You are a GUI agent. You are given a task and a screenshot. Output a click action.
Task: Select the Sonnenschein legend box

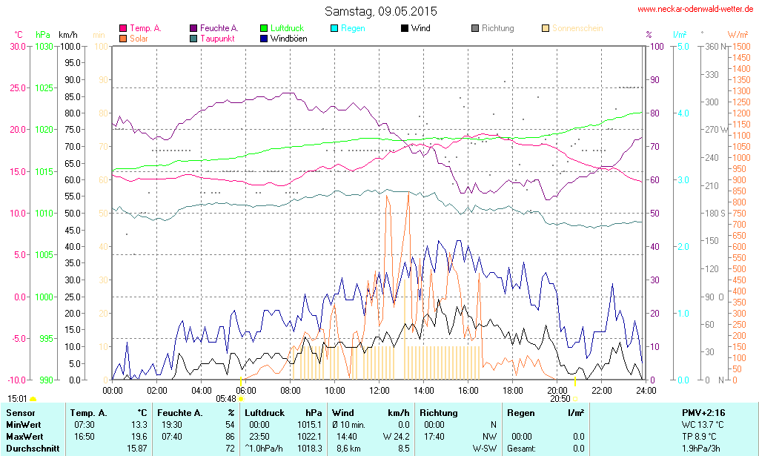click(x=546, y=28)
